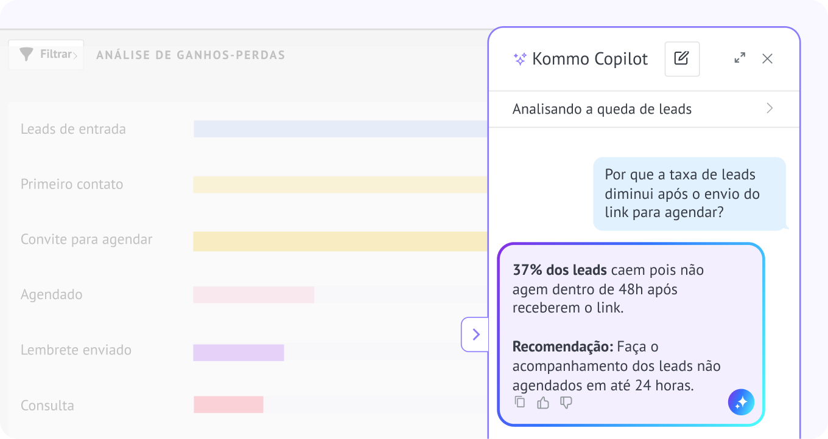Give thumbs up to the Copilot answer
Screen dimensions: 828x439
tap(543, 403)
